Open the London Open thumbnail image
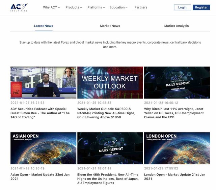 pos(177,148)
